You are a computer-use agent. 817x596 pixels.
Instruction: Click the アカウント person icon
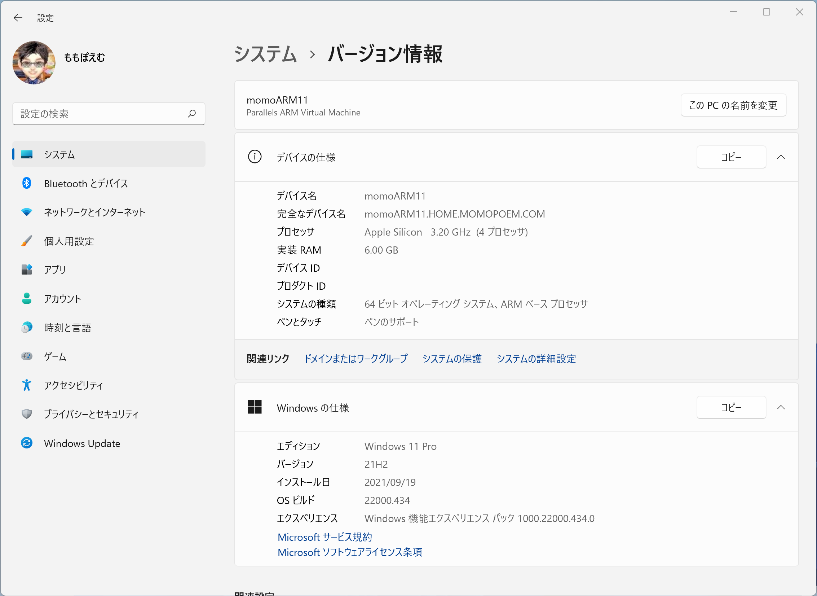(27, 298)
